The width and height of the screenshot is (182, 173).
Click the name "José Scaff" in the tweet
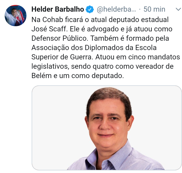point(50,29)
